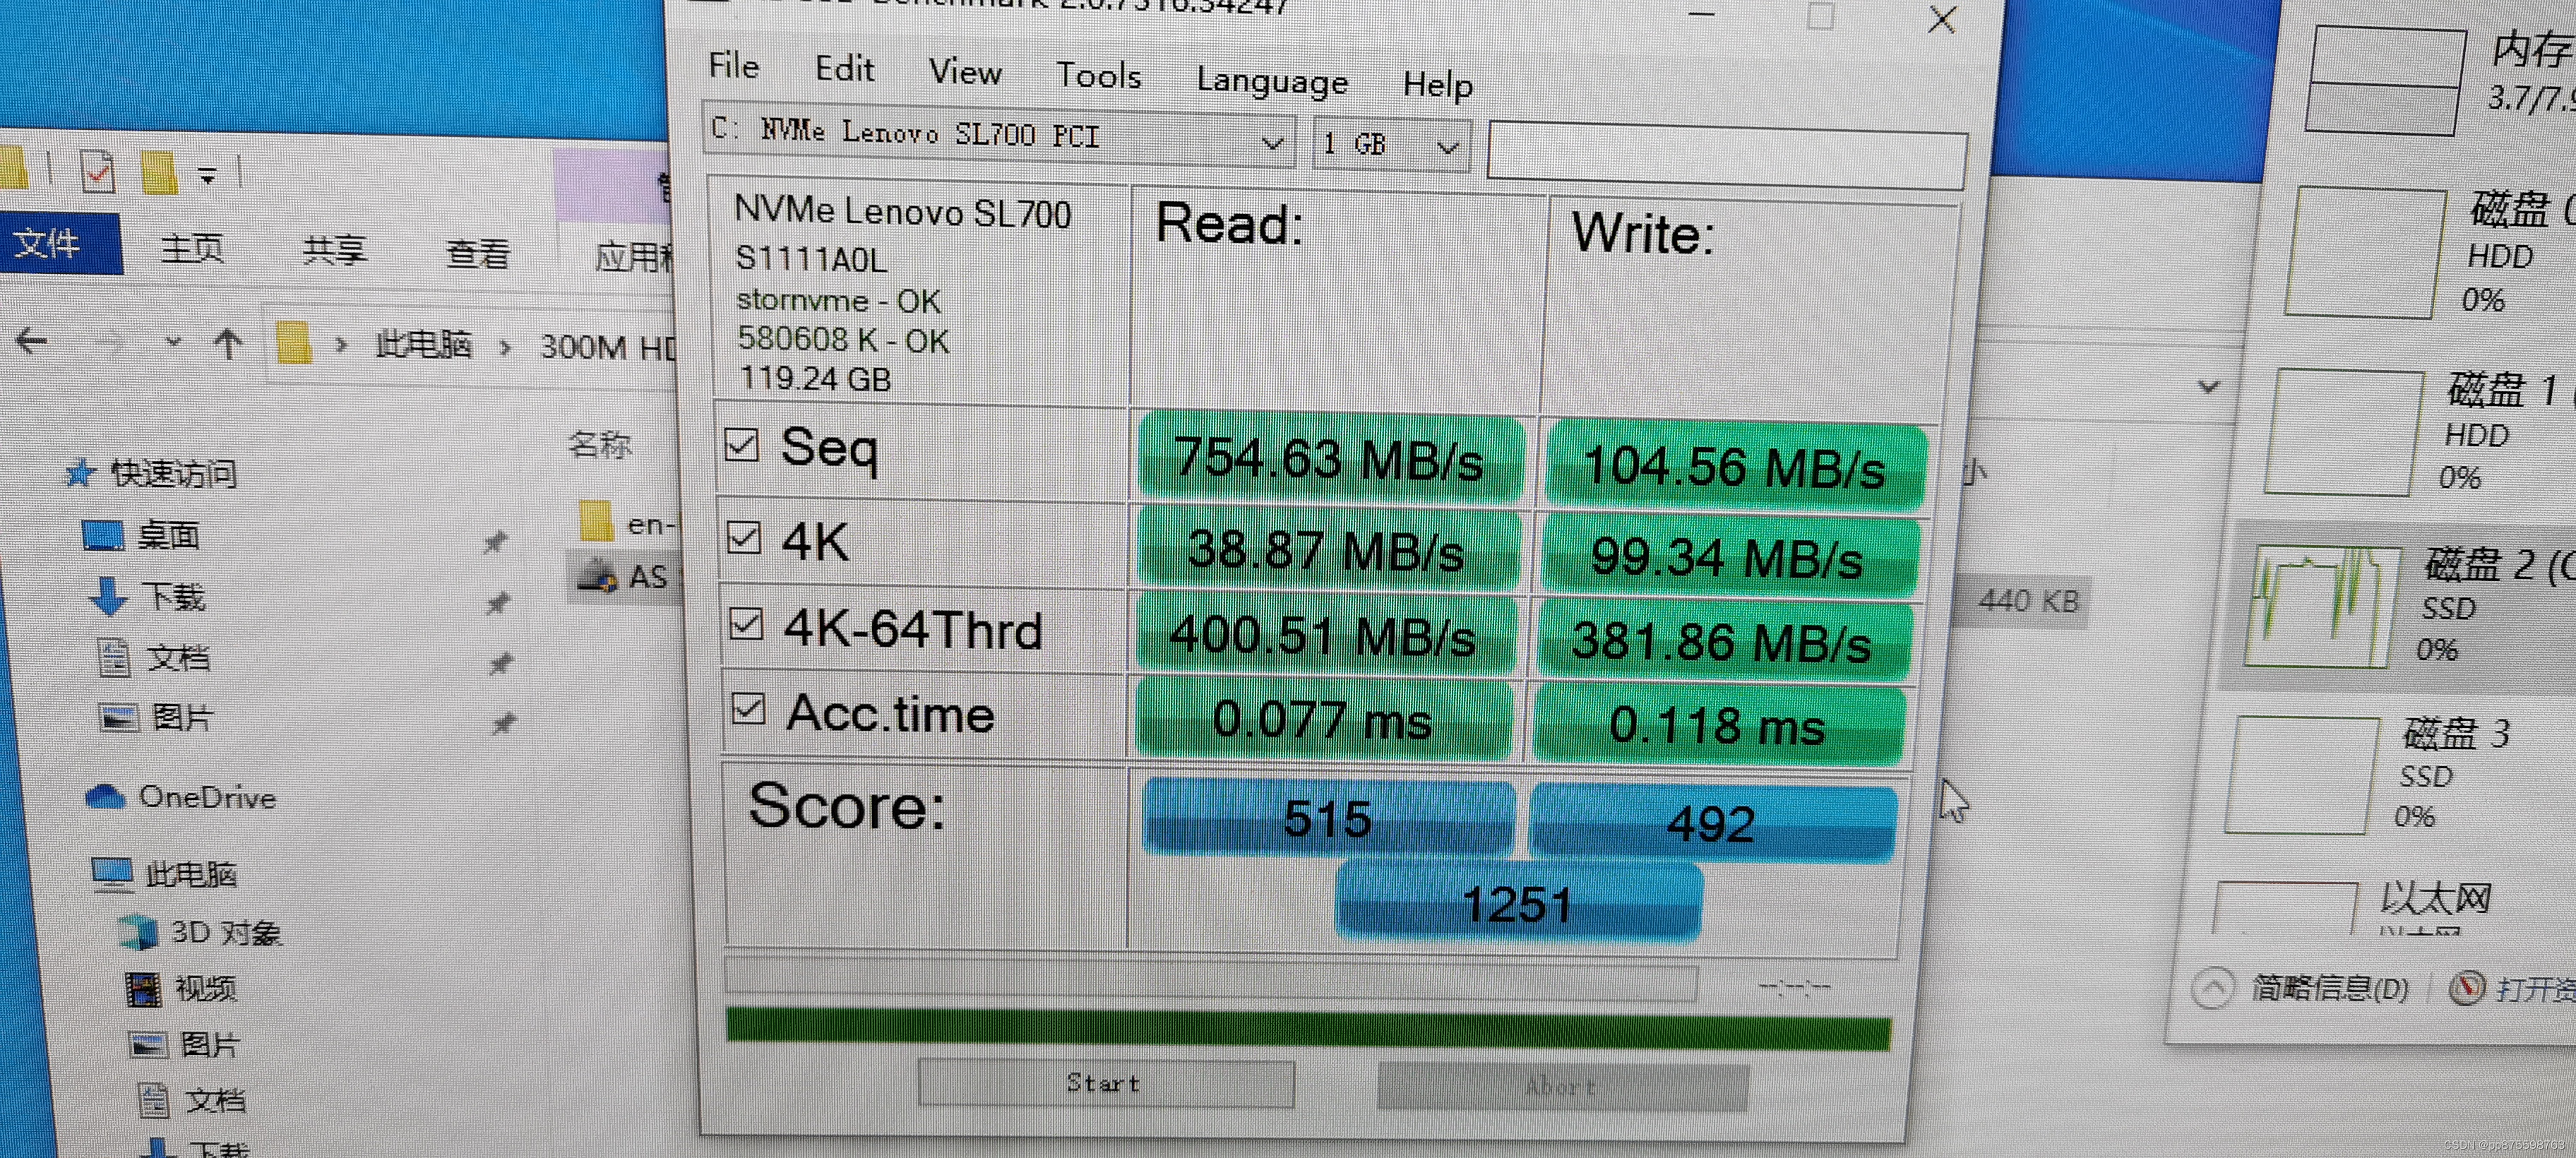Select 磁盘 2 SSD in Task Manager

pyautogui.click(x=2398, y=606)
